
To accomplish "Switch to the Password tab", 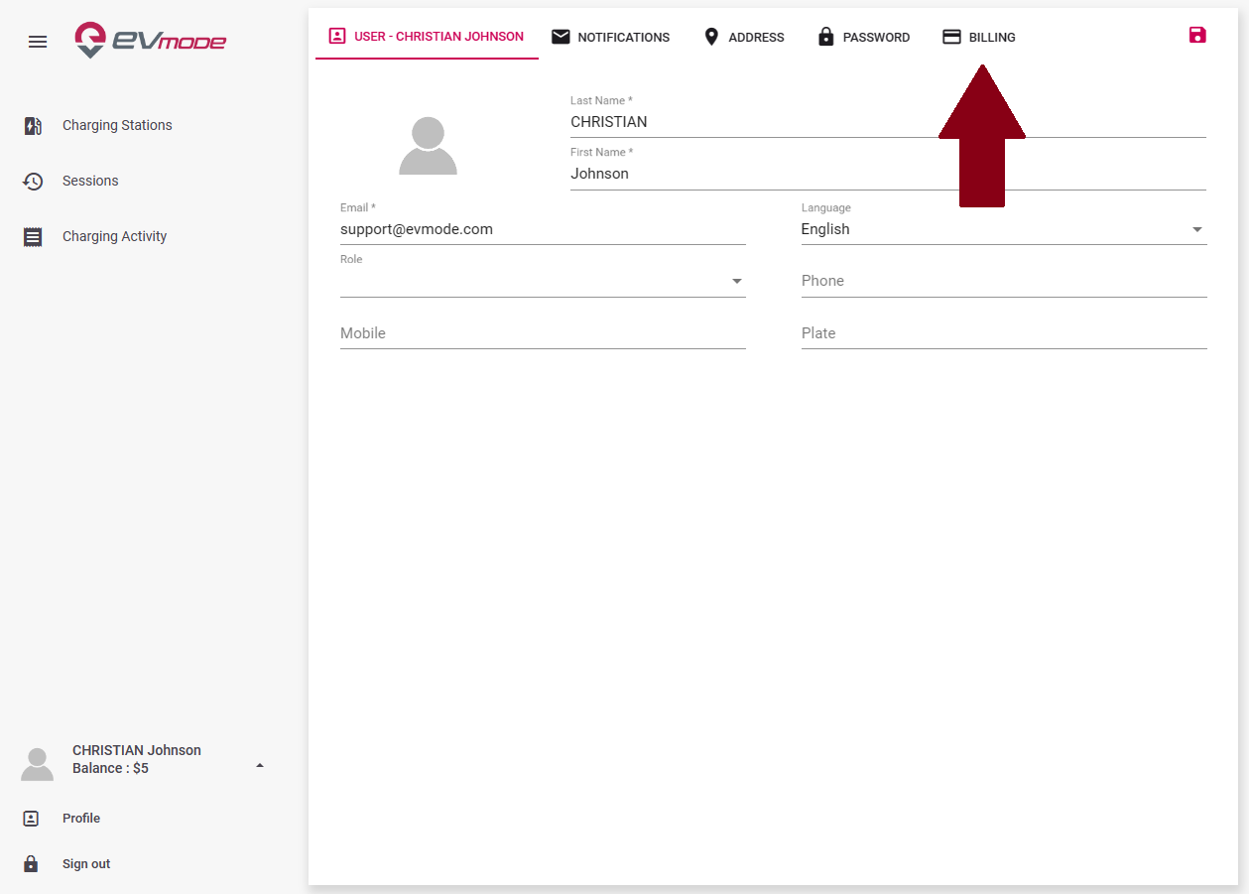I will click(863, 37).
